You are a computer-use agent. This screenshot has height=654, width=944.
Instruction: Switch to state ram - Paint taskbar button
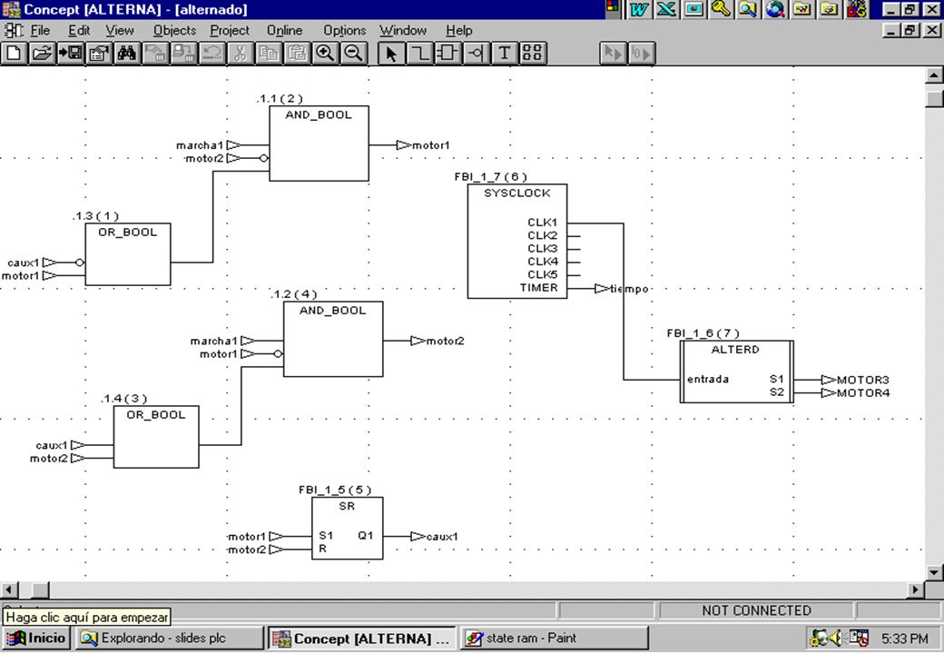tap(555, 638)
